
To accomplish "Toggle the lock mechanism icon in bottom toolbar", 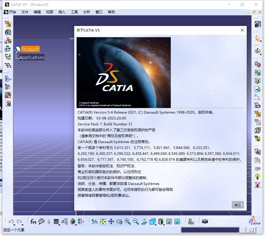I will pyautogui.click(x=73, y=221).
